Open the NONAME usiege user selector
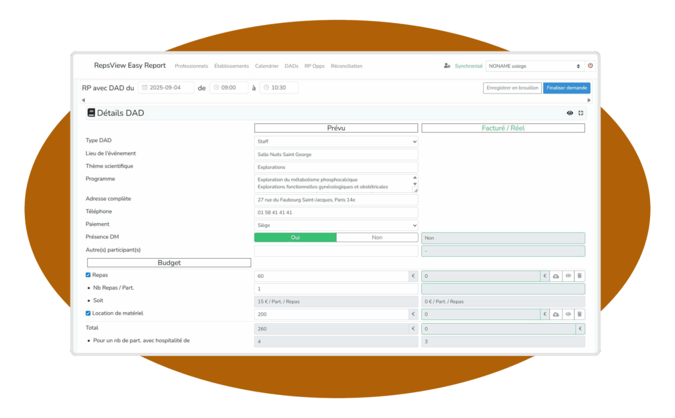This screenshot has height=418, width=675. point(535,66)
